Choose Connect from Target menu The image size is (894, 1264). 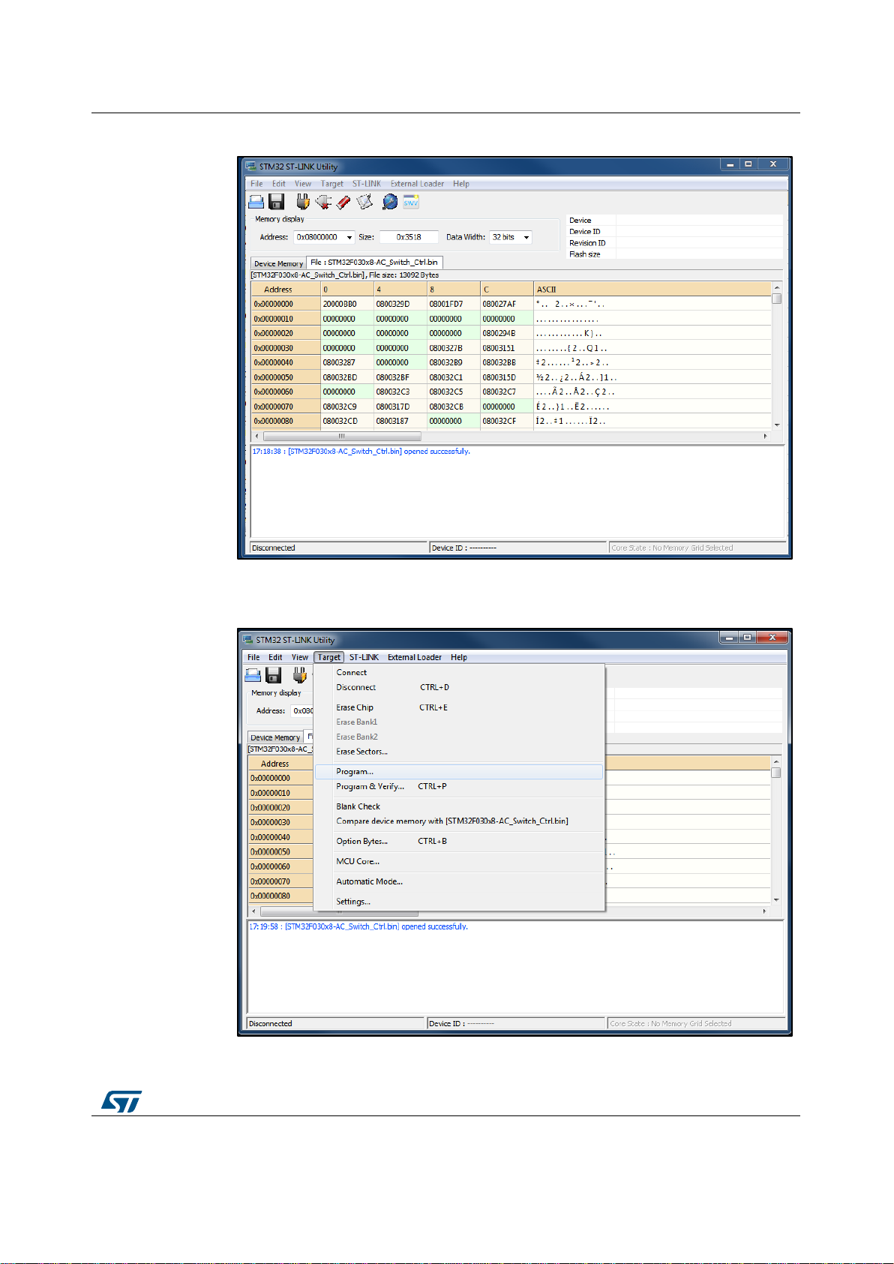(x=459, y=673)
